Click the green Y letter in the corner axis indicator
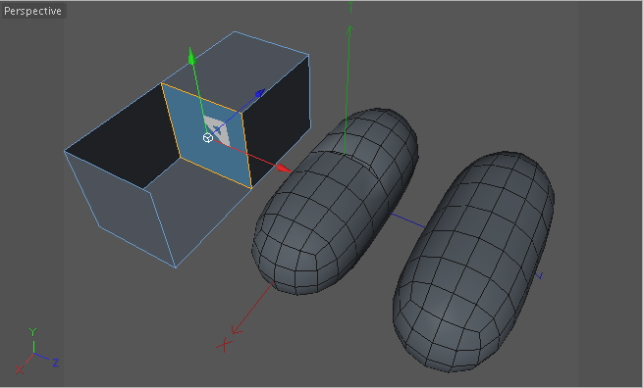643x388 pixels. click(32, 331)
